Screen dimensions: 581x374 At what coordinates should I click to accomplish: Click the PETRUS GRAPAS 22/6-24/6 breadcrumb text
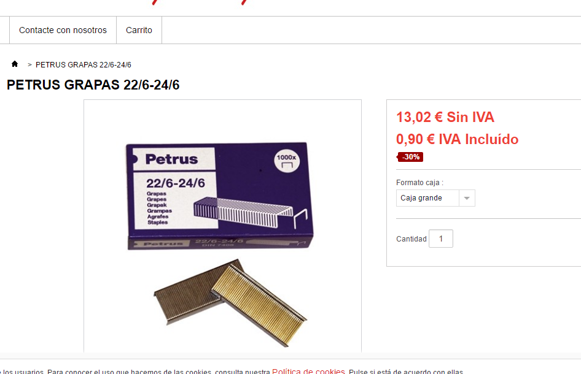pyautogui.click(x=84, y=65)
